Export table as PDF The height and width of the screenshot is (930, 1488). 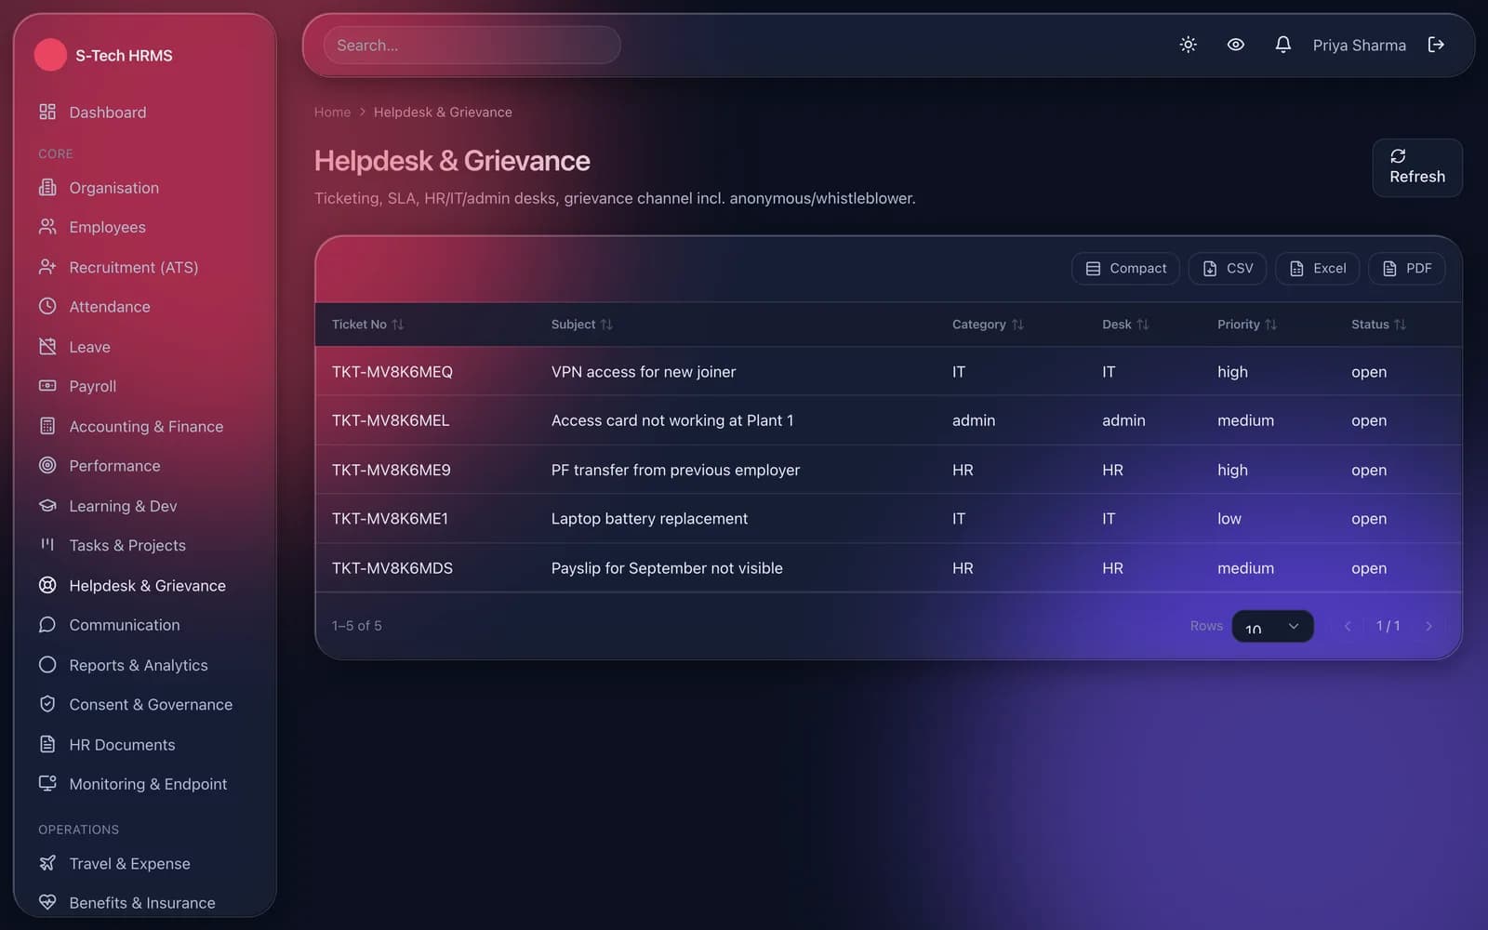coord(1406,268)
